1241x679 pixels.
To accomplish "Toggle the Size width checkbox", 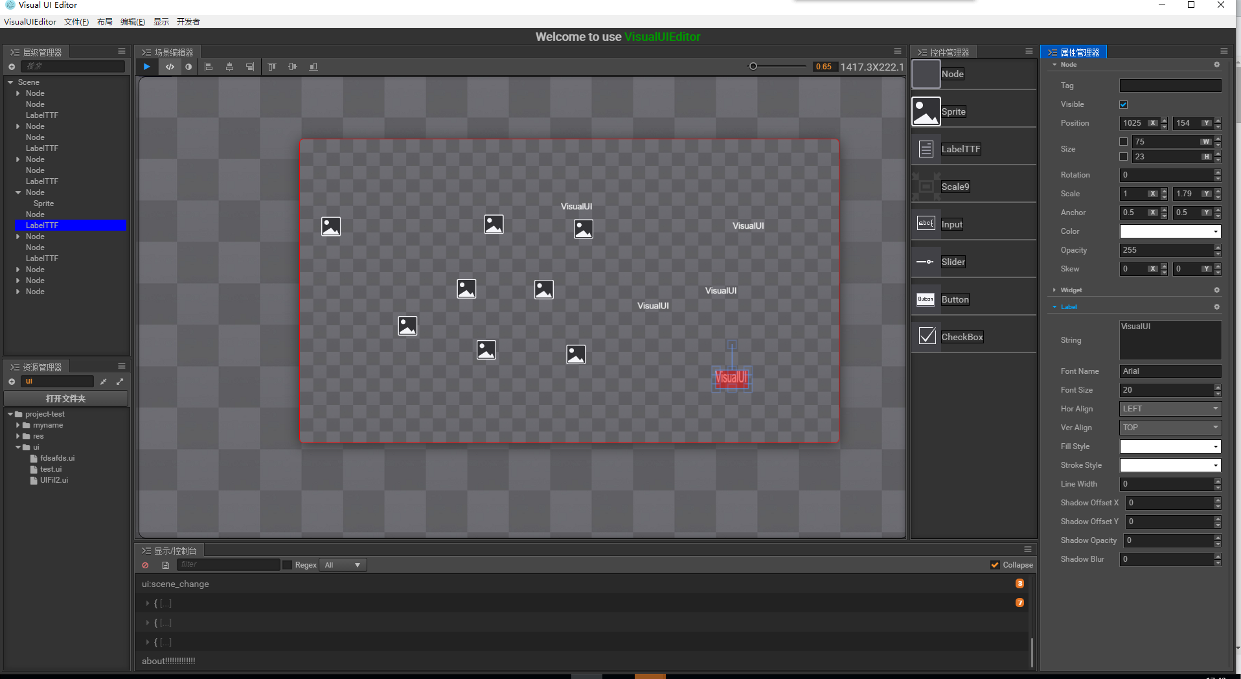I will click(1124, 141).
